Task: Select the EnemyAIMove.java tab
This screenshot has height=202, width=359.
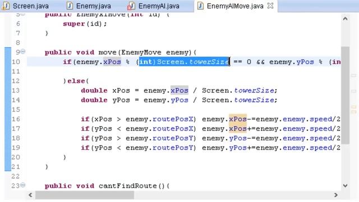Action: pyautogui.click(x=235, y=6)
